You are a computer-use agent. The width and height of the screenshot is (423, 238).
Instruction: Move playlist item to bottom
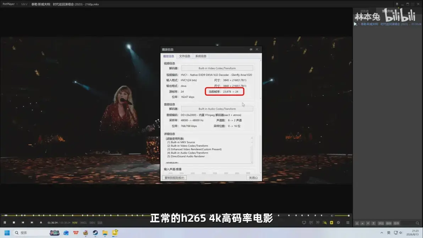tap(374, 223)
